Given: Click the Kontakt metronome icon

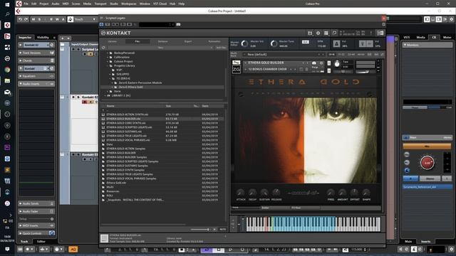Looking at the screenshot, I should coord(336,44).
